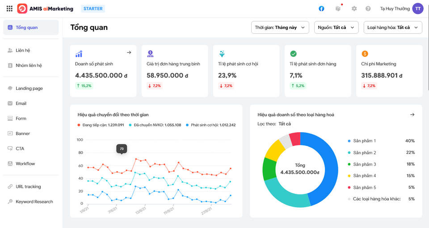Viewport: 429px width, 228px height.
Task: Click blue Sản phẩm 1 legend swatch
Action: [349, 141]
